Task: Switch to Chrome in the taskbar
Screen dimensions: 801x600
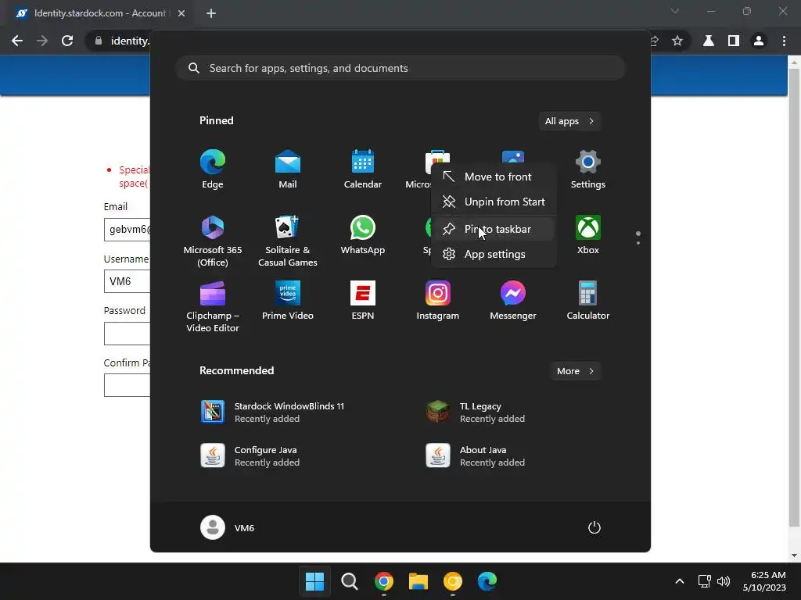Action: [x=383, y=580]
